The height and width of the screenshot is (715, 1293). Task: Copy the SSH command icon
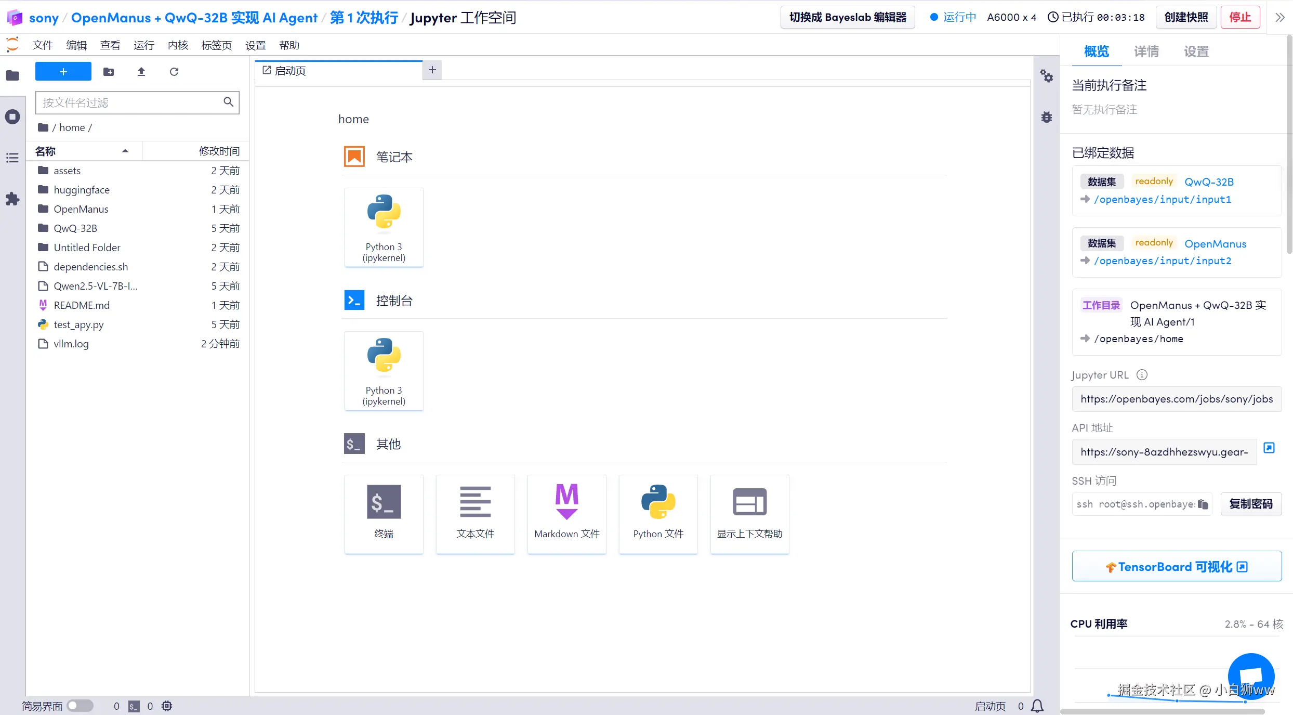click(x=1203, y=504)
